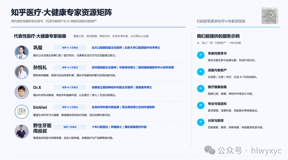Screen dimensions: 288x160
Task: Click 生命科学科普内容品牌 credential text
Action: point(105,107)
